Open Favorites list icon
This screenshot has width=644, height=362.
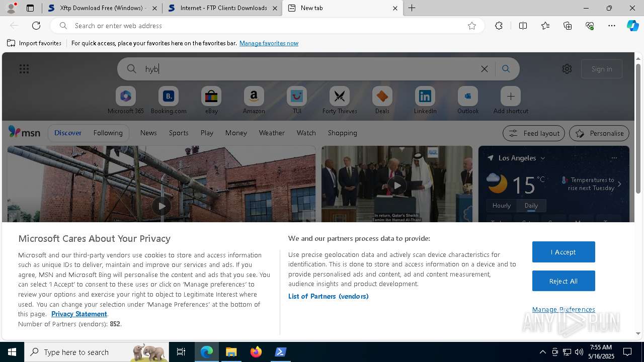pos(545,26)
